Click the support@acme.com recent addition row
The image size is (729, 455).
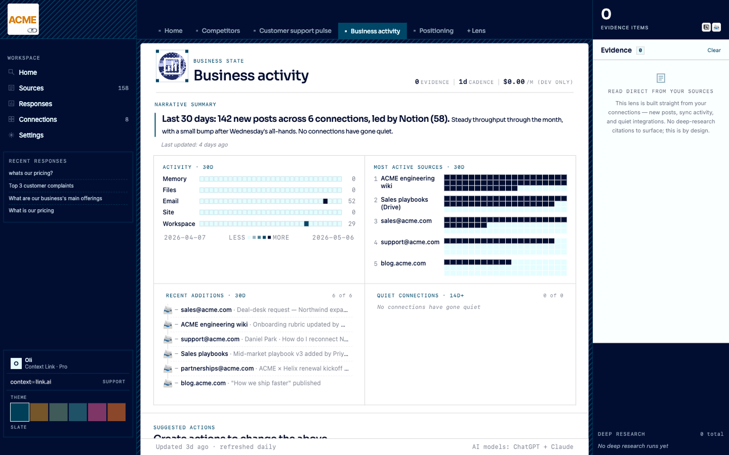point(258,339)
